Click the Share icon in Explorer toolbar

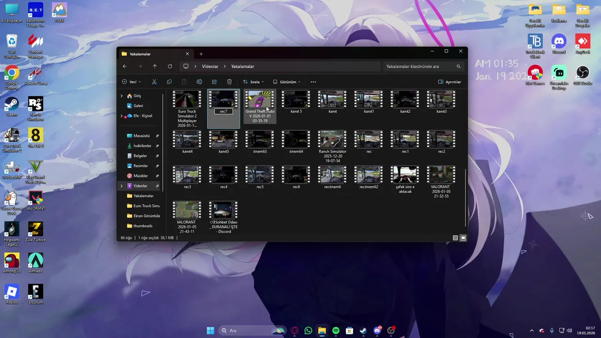pyautogui.click(x=214, y=82)
